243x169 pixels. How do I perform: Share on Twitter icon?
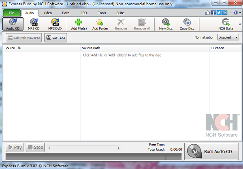click(x=219, y=13)
